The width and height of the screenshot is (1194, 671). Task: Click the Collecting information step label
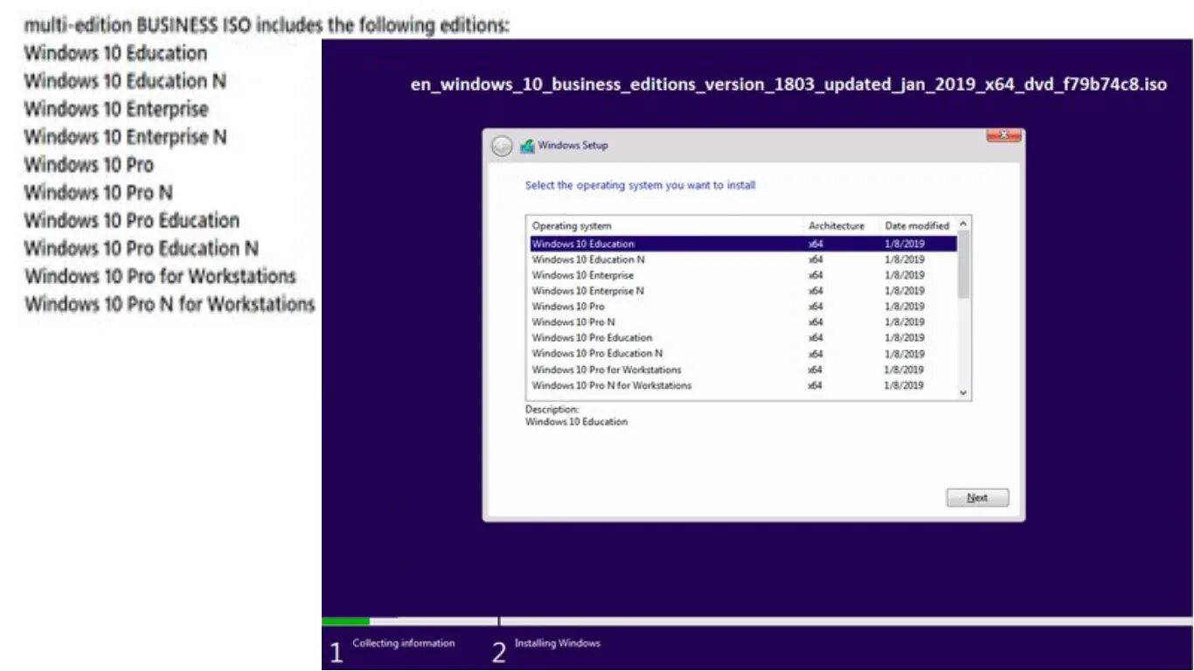(404, 643)
